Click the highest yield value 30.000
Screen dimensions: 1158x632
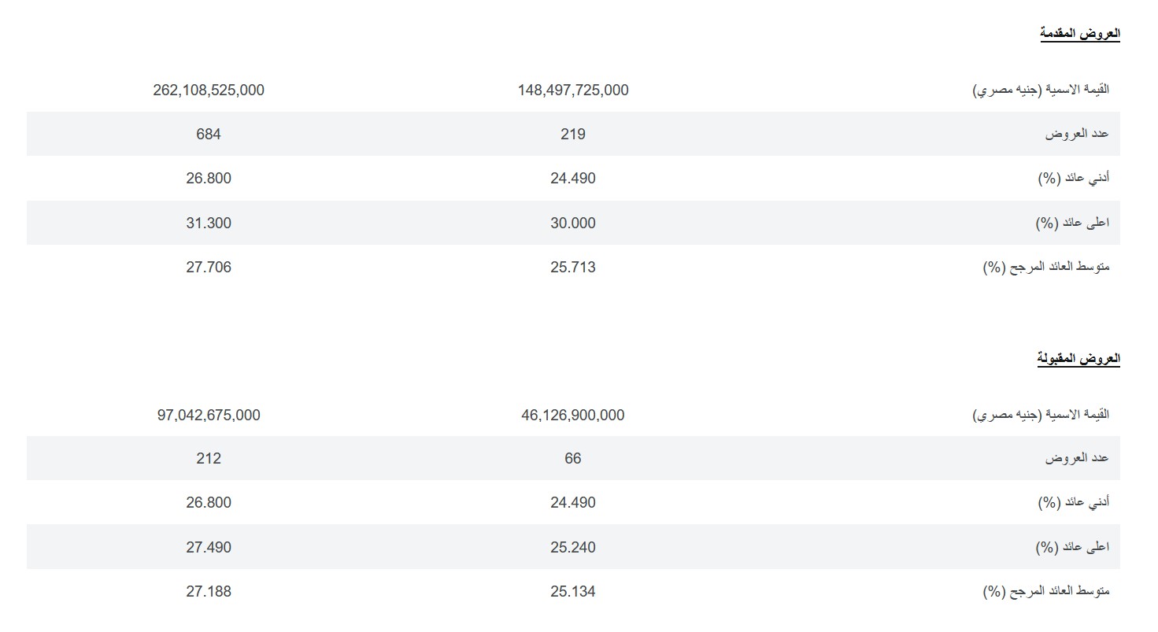click(573, 223)
